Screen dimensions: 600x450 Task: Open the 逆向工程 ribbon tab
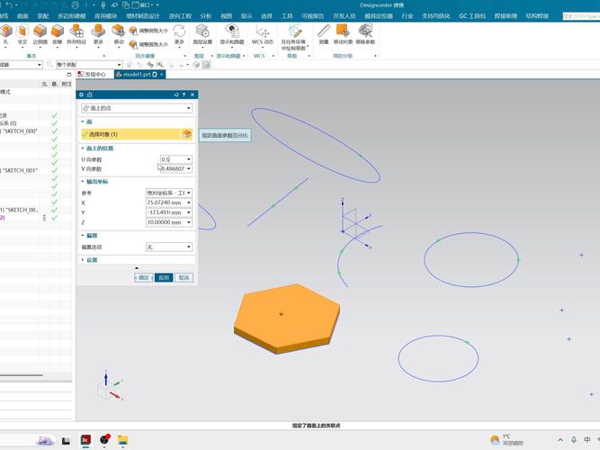click(180, 16)
